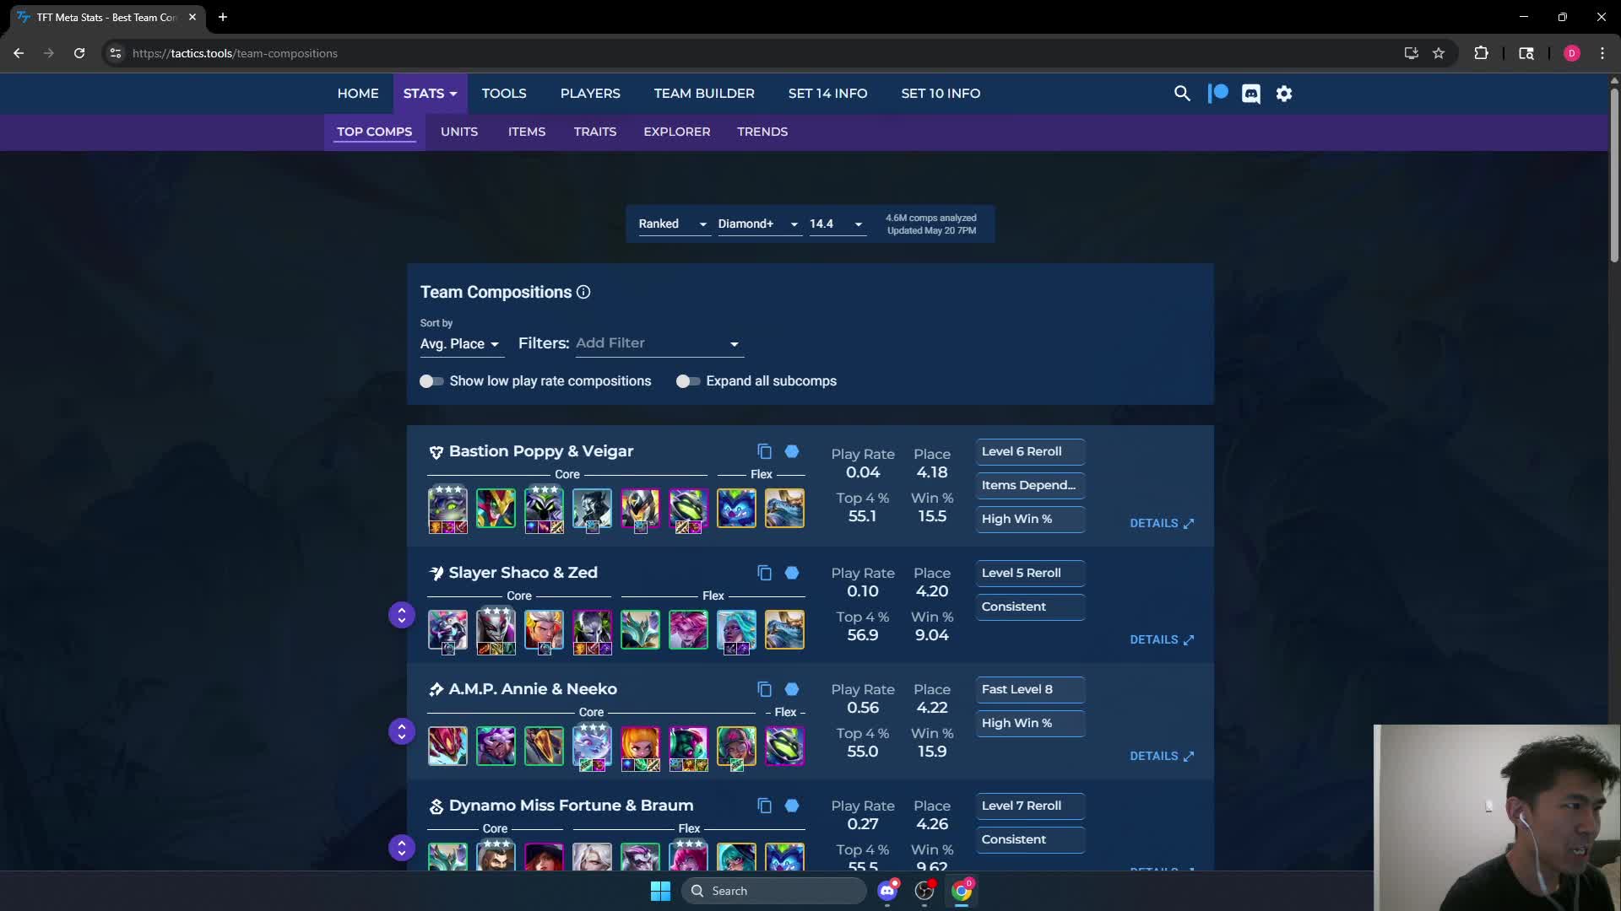Copy Slayer Shaco & Zed team code
This screenshot has height=911, width=1621.
point(764,573)
